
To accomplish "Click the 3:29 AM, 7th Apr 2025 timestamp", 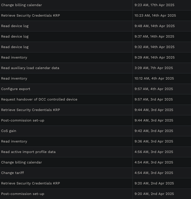I will click(x=154, y=68).
